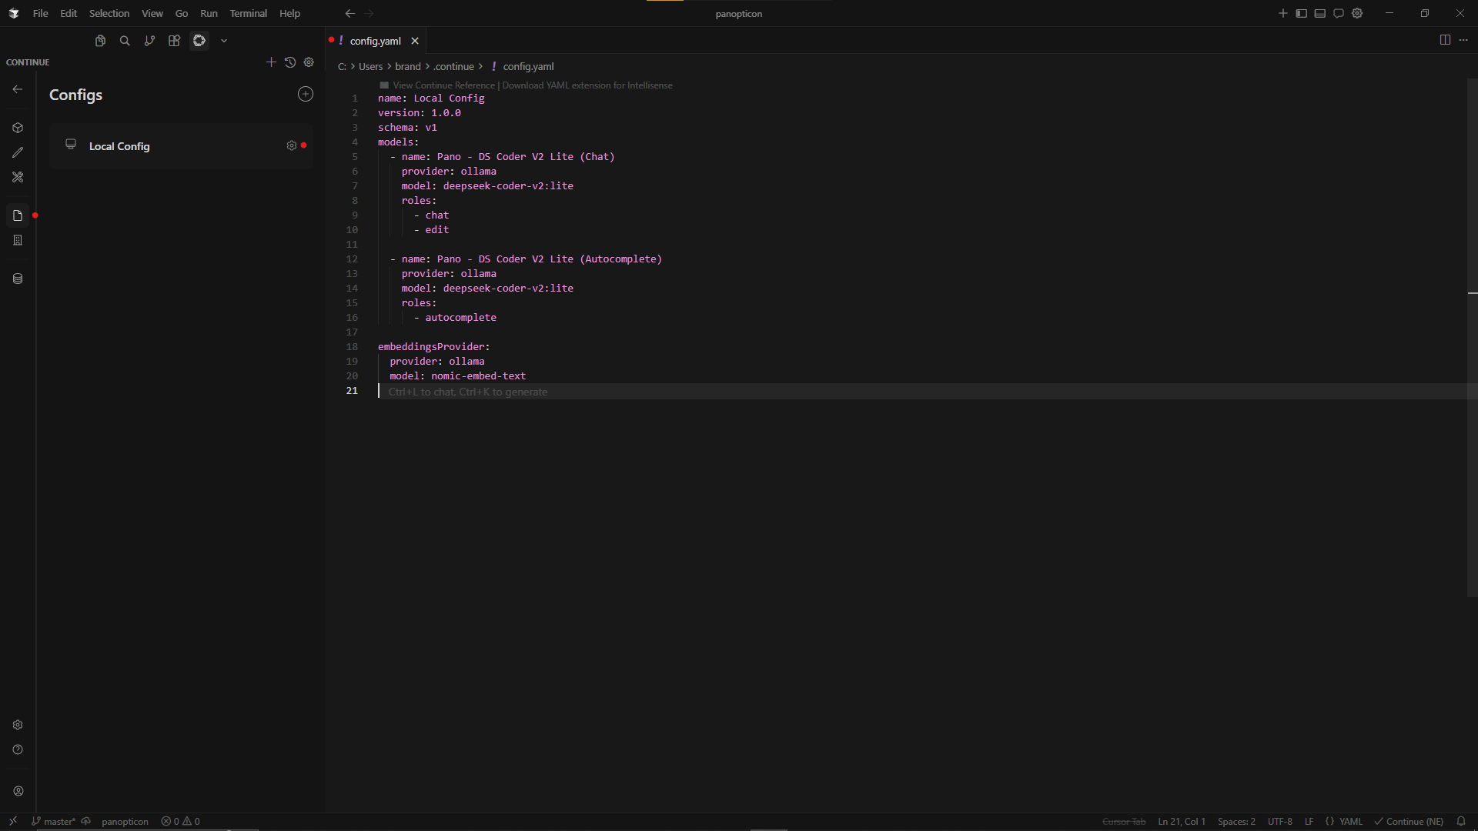
Task: Open Cursor settings gear in title bar
Action: coord(1357,13)
